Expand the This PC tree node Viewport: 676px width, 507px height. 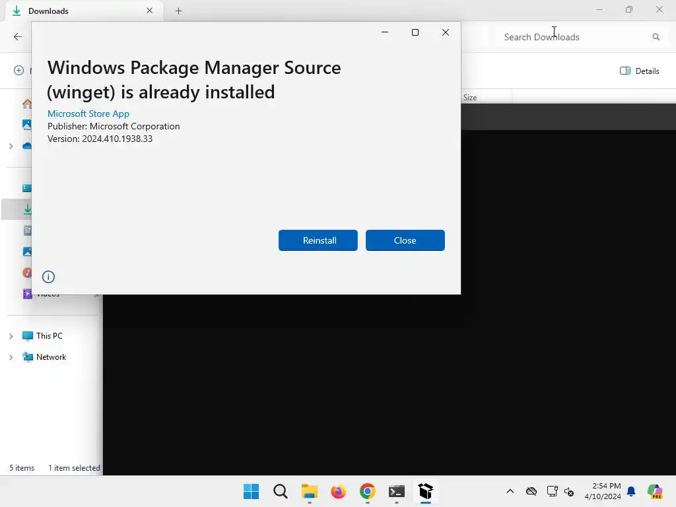pos(11,336)
